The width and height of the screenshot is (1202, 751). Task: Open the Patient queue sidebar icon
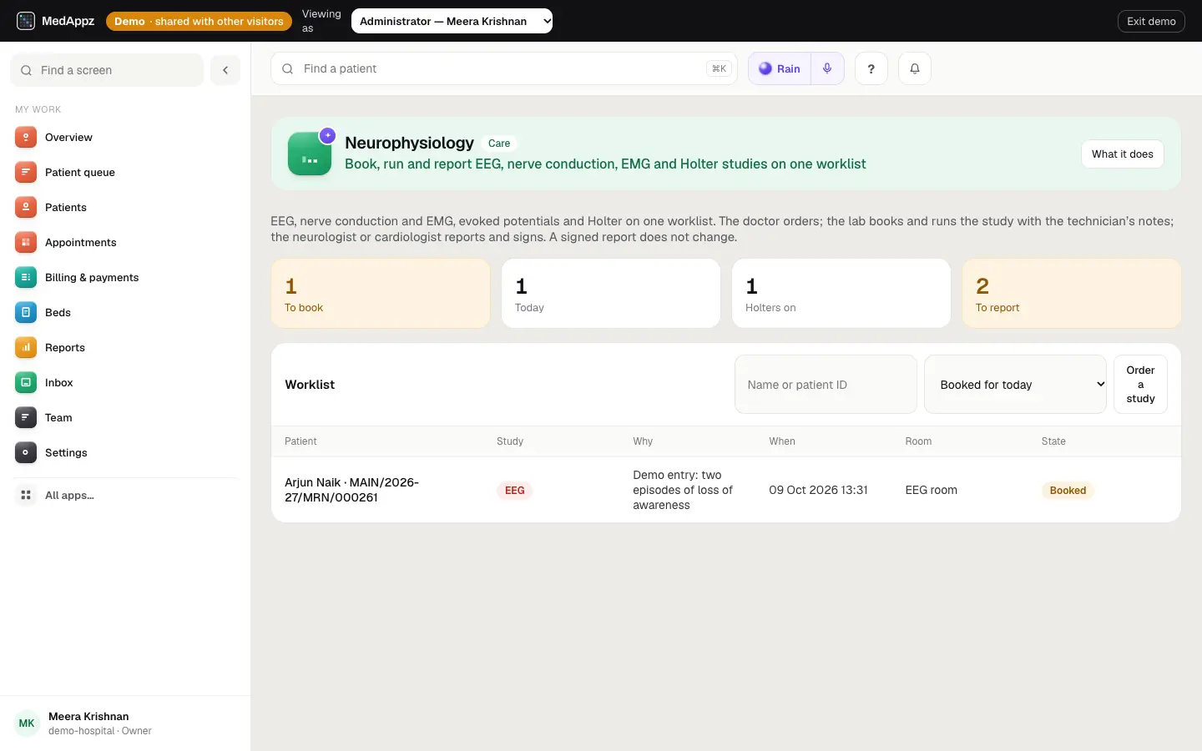point(26,172)
